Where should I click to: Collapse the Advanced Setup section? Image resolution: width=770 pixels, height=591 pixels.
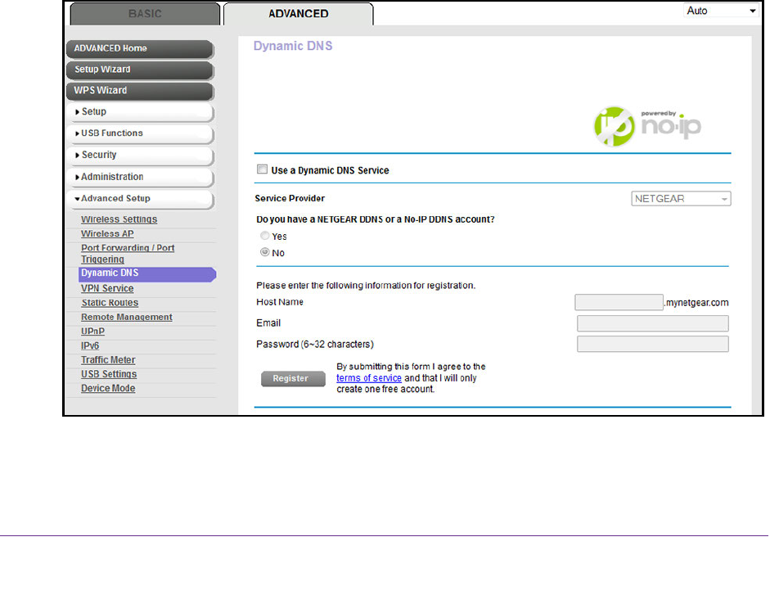140,198
